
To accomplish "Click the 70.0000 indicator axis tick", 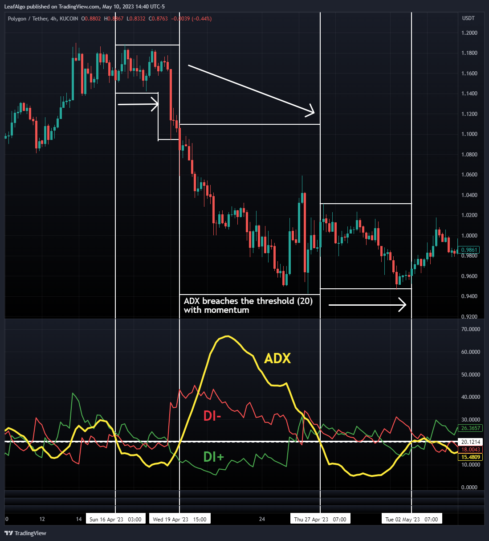I will (471, 329).
